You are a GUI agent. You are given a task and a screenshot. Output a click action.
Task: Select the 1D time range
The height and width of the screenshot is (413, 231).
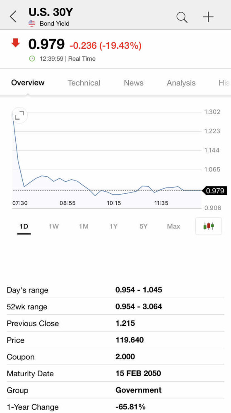coord(24,226)
